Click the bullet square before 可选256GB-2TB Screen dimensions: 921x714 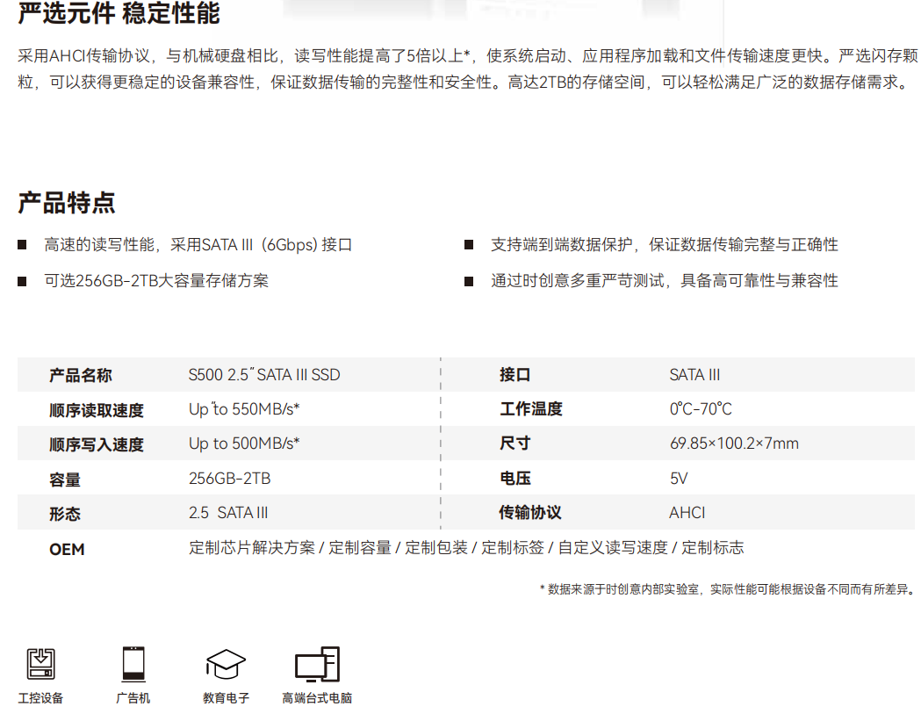[x=22, y=281]
